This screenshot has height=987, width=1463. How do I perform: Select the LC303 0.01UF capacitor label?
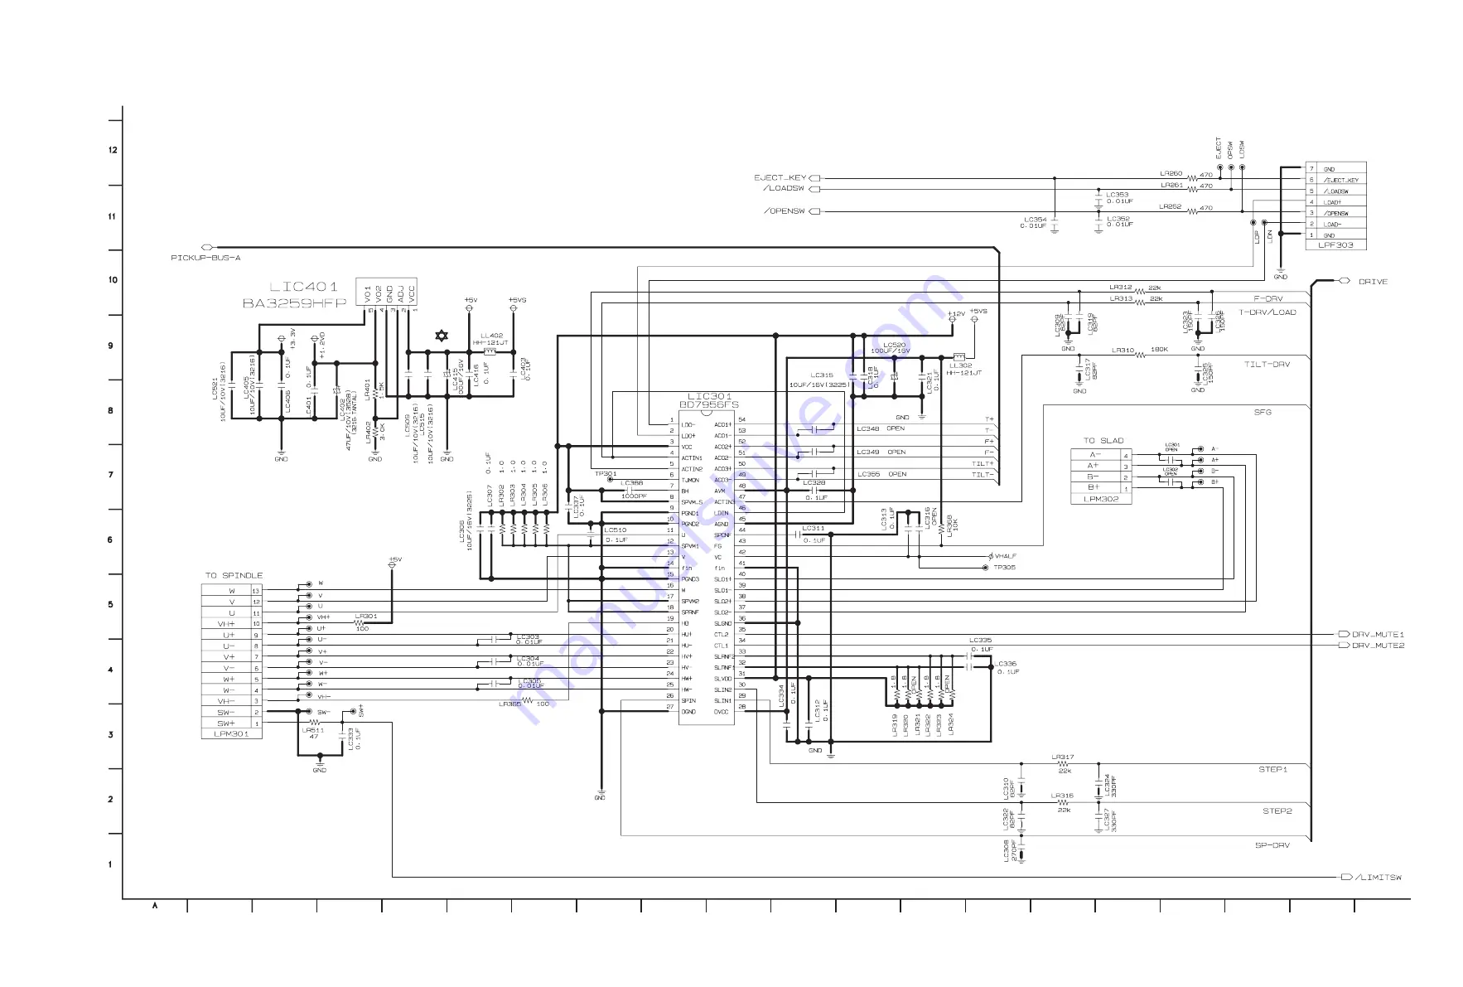(529, 640)
